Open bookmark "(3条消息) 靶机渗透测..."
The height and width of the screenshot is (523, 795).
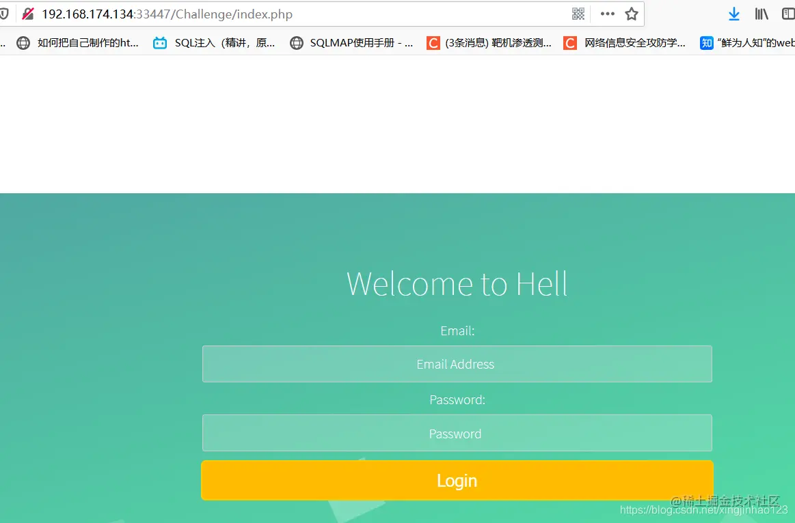[489, 43]
